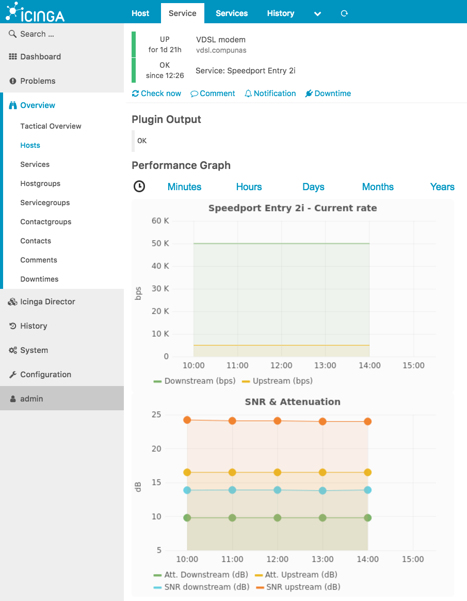Viewport: 467px width, 601px height.
Task: Open Servicegroups list
Action: click(x=45, y=203)
